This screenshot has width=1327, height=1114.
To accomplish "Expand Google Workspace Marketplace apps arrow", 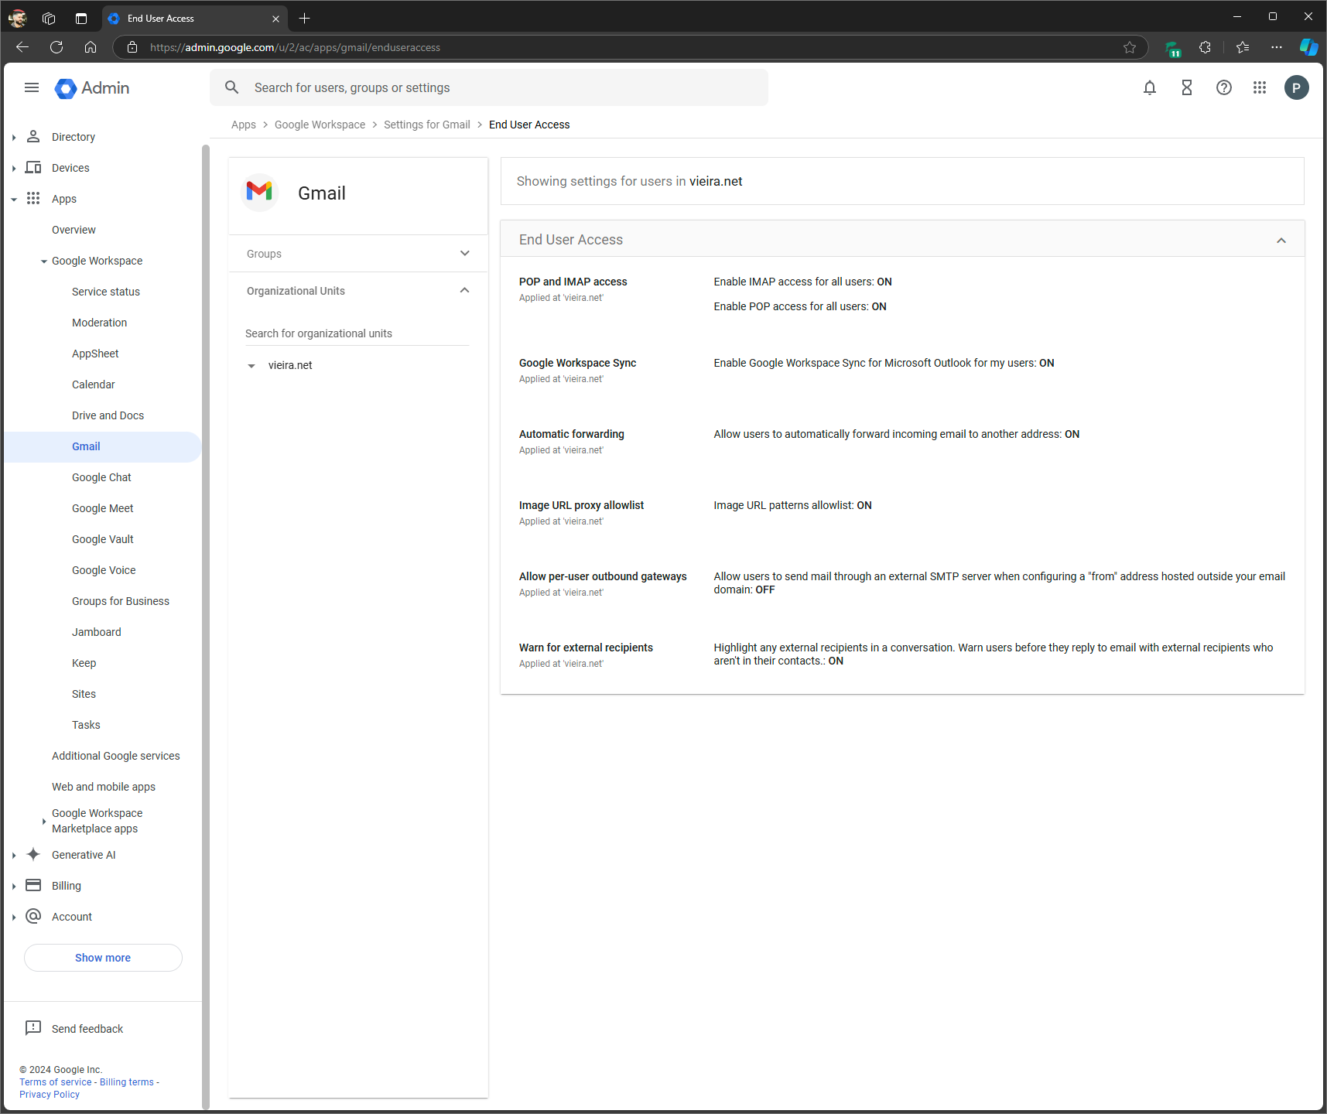I will (x=44, y=822).
